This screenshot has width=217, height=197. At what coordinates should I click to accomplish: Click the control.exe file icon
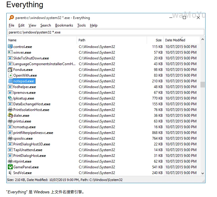(10, 47)
